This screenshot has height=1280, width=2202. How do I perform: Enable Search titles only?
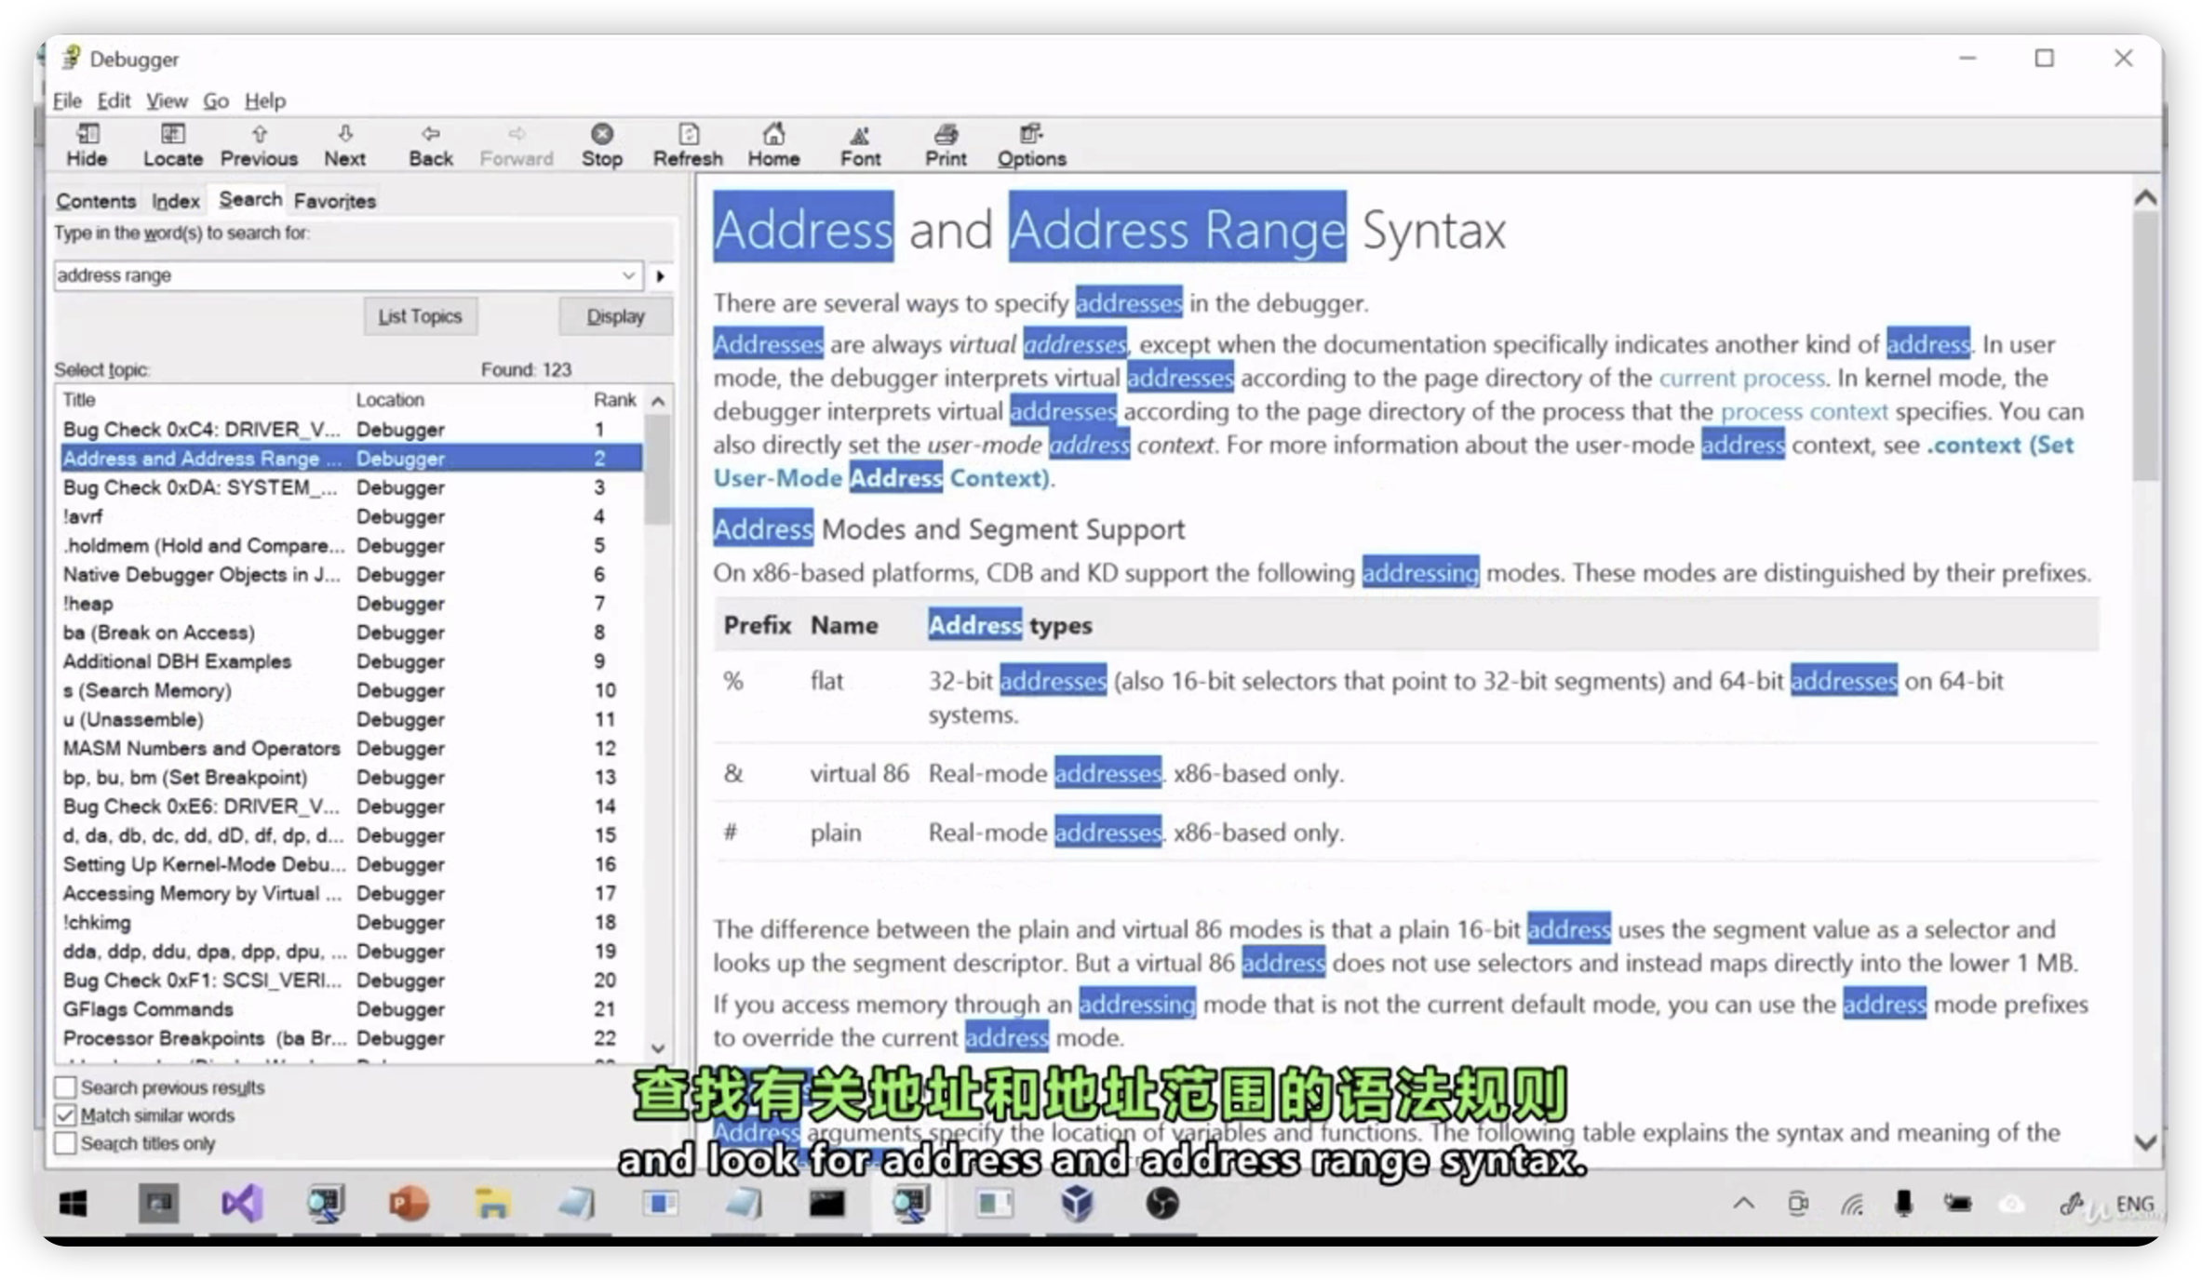pyautogui.click(x=65, y=1143)
